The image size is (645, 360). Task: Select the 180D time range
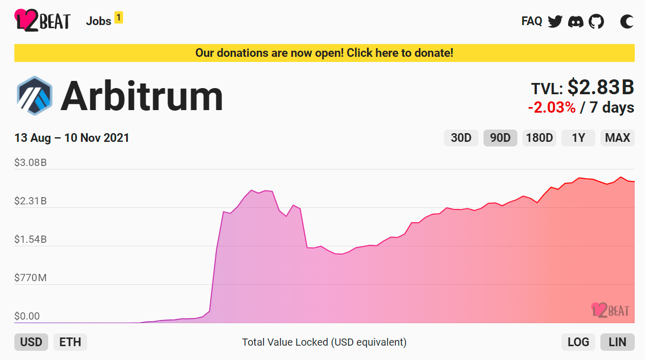[539, 138]
